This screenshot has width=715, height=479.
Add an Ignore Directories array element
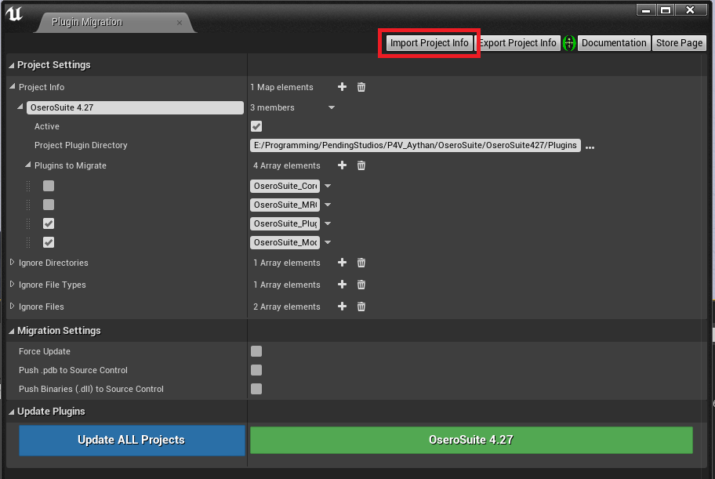[x=342, y=263]
